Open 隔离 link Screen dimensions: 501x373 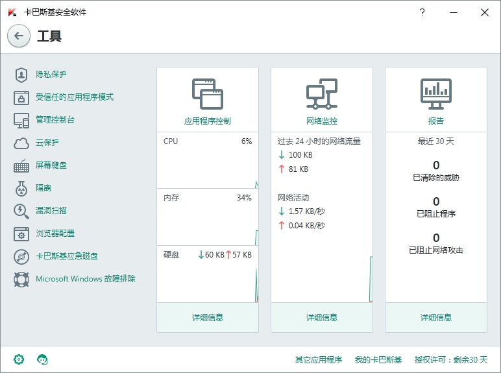point(43,187)
